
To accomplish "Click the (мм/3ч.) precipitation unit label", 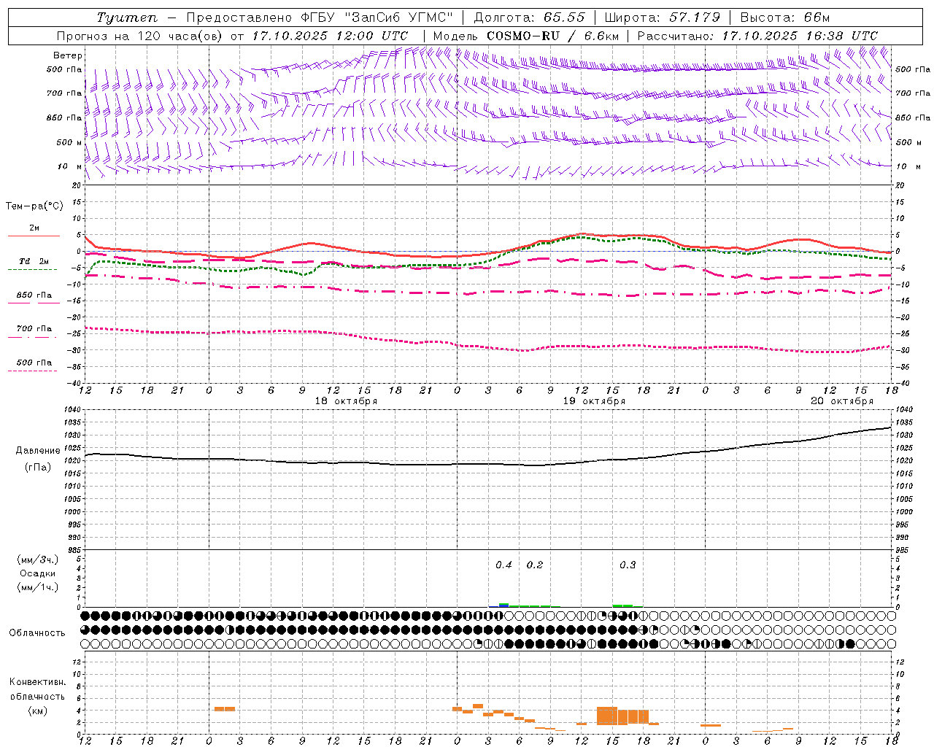I will [38, 560].
